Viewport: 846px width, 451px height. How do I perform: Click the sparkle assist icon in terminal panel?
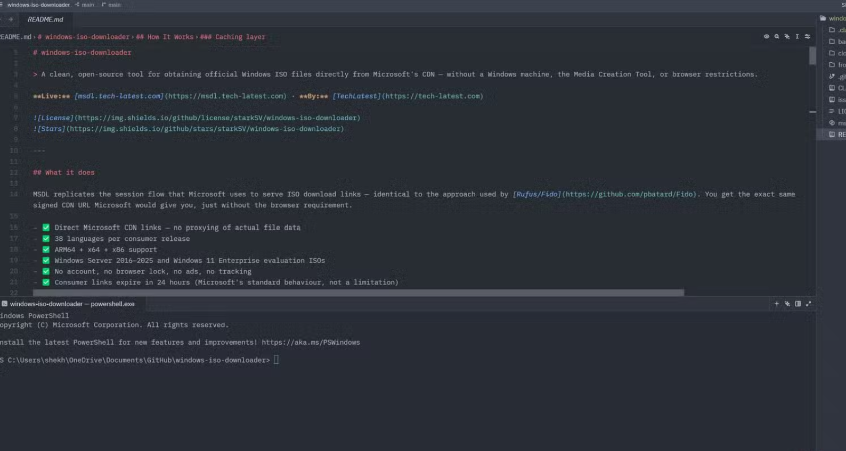787,304
